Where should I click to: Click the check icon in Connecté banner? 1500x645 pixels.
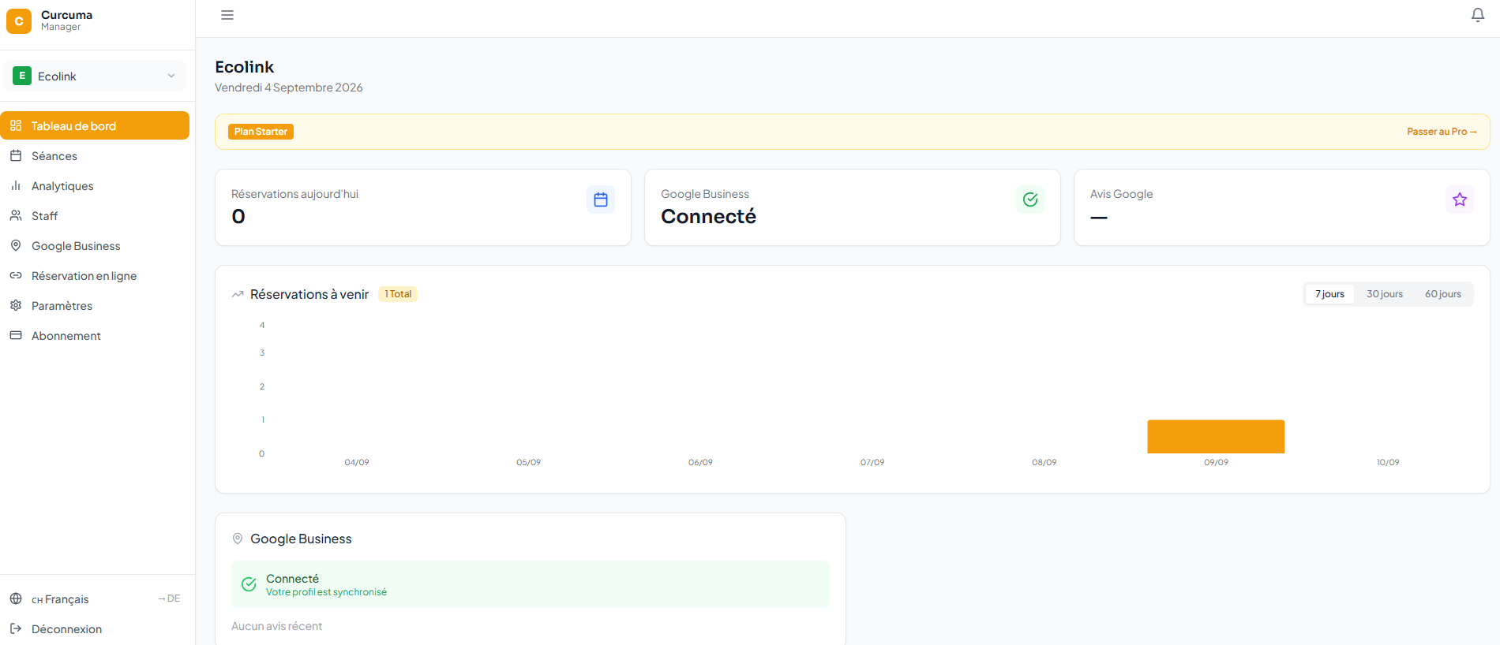coord(249,584)
